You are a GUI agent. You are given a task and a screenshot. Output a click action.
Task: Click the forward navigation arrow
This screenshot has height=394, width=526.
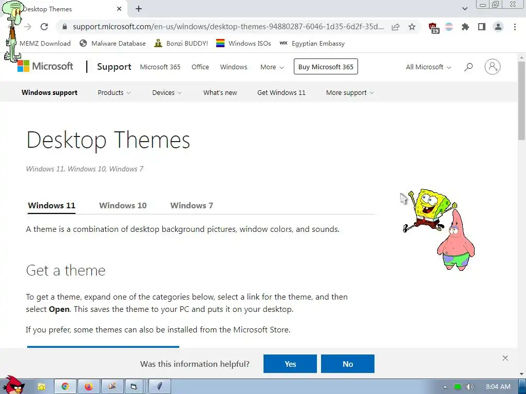pyautogui.click(x=28, y=27)
